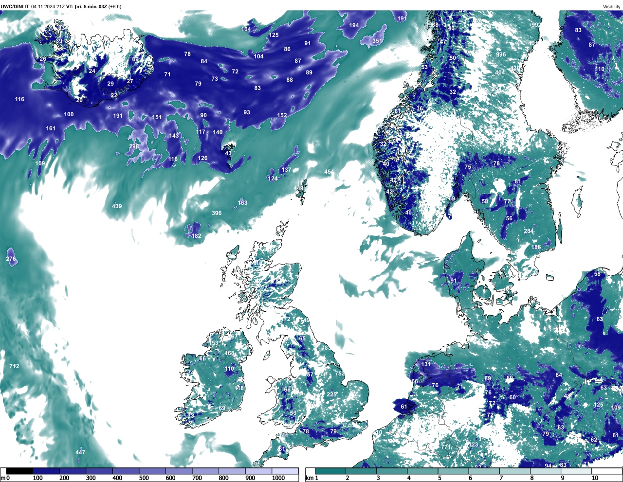Click the visibility value 161 on the map
Viewport: 623px width, 482px height.
coord(51,128)
